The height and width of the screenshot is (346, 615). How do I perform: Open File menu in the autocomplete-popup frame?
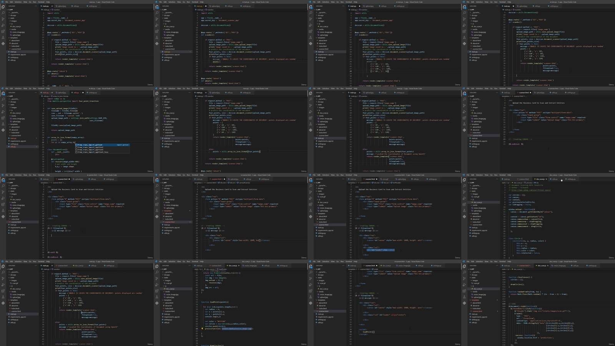pyautogui.click(x=7, y=88)
